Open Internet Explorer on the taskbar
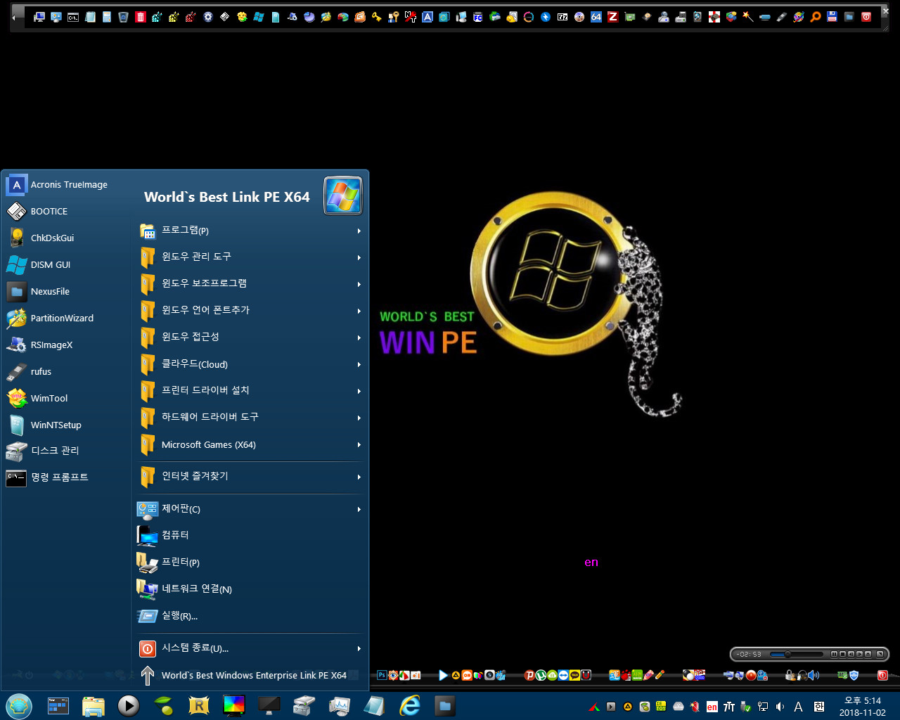Screen dimensions: 900x720 (x=410, y=705)
